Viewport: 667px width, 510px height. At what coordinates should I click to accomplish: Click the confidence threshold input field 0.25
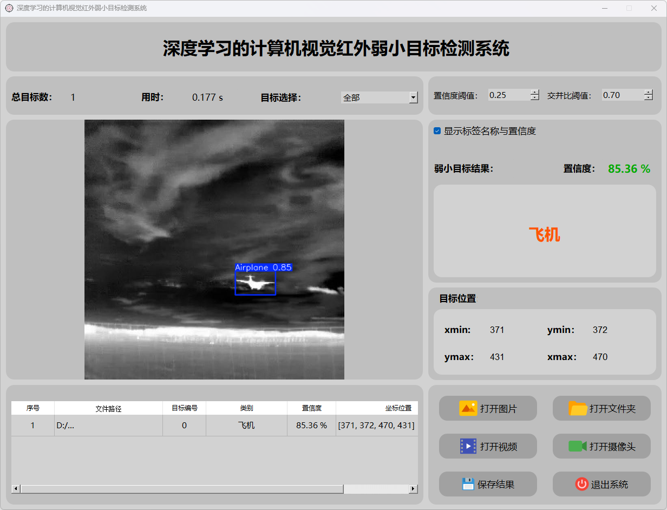[x=508, y=95]
